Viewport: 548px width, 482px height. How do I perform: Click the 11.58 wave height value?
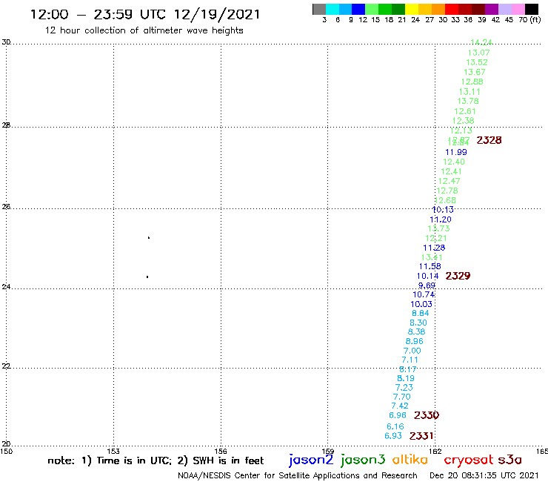coord(430,267)
